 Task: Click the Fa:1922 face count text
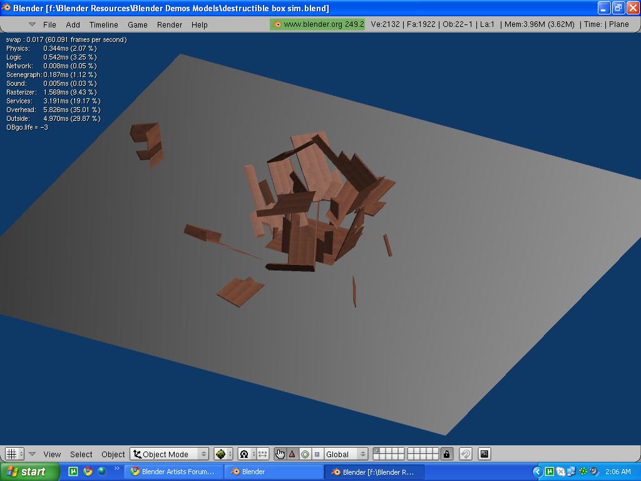(421, 24)
